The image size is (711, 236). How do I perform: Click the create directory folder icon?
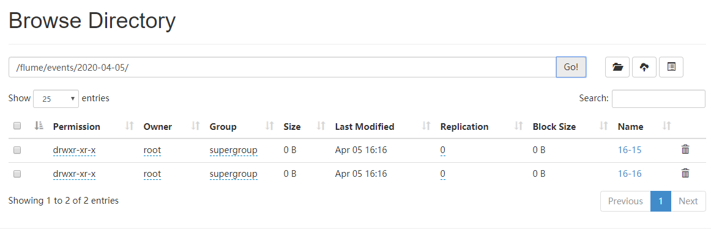(617, 67)
